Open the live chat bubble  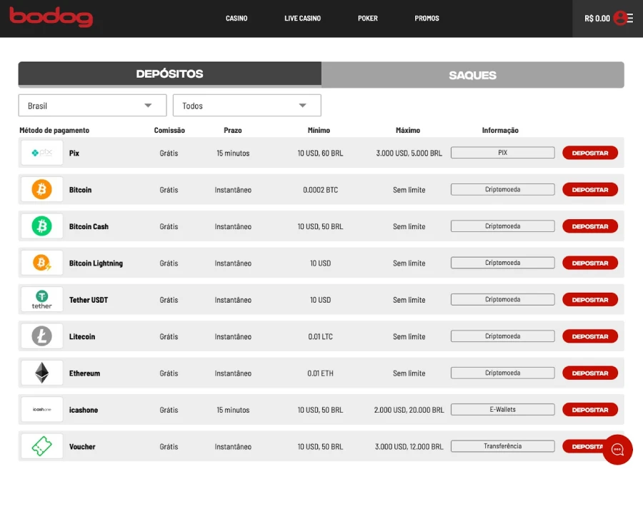[617, 450]
